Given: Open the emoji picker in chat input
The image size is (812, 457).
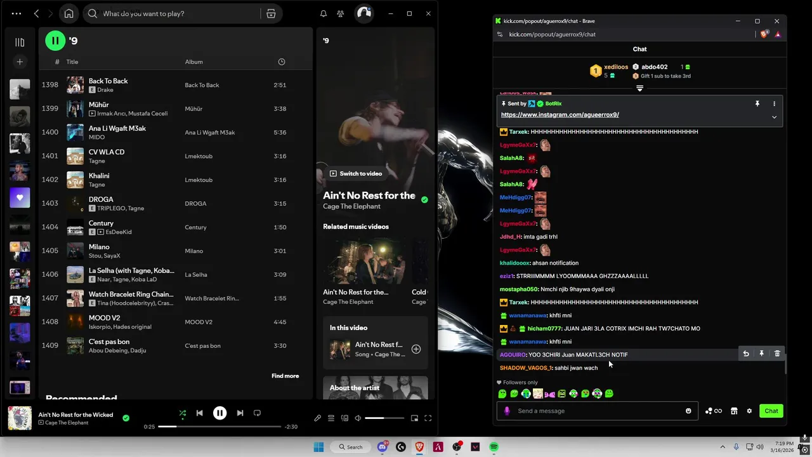Looking at the screenshot, I should [x=688, y=411].
